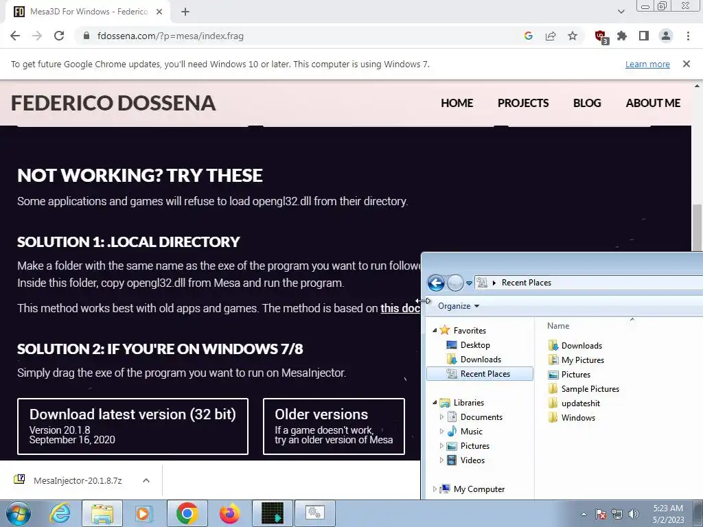Click the Explorer back arrow button
Image resolution: width=703 pixels, height=527 pixels.
pos(436,283)
